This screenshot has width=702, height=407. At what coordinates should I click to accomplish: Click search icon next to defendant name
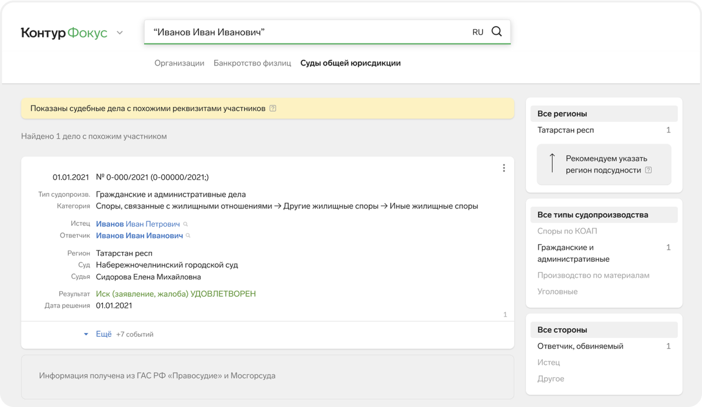[188, 236]
